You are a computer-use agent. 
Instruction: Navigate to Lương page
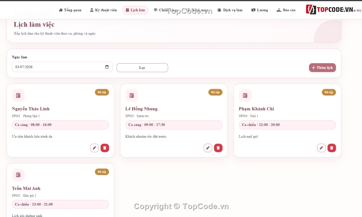point(260,10)
